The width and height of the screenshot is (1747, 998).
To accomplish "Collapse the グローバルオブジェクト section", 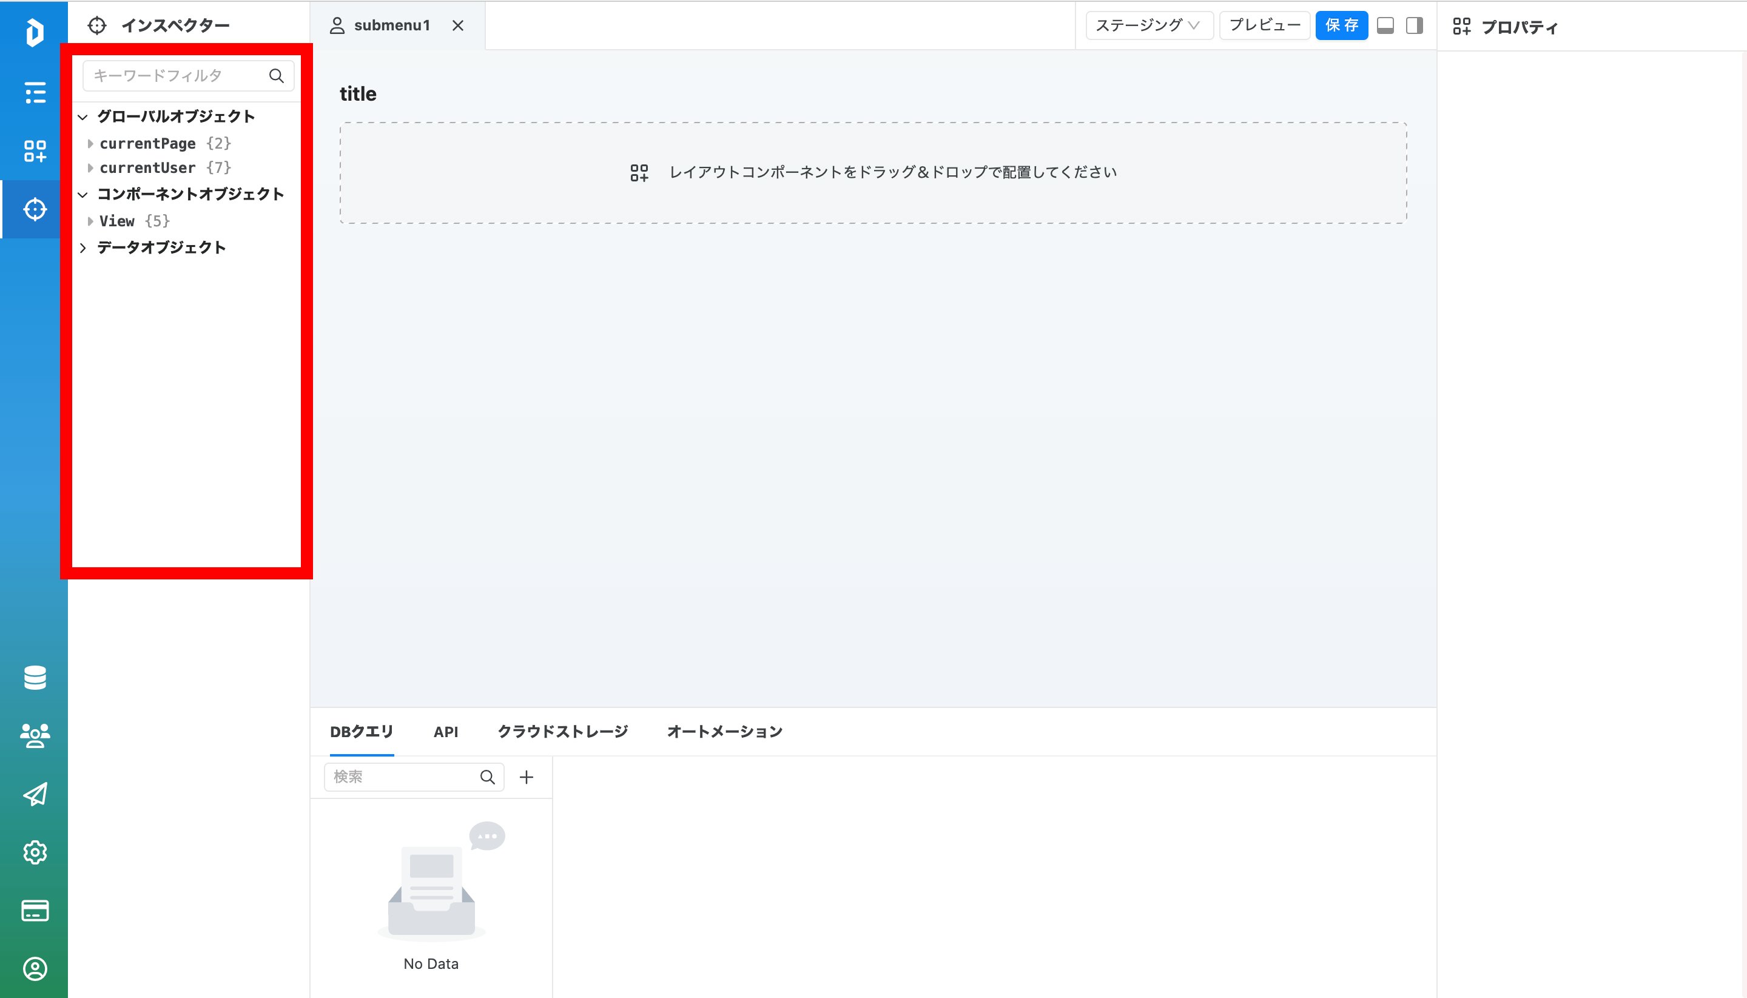I will click(83, 116).
